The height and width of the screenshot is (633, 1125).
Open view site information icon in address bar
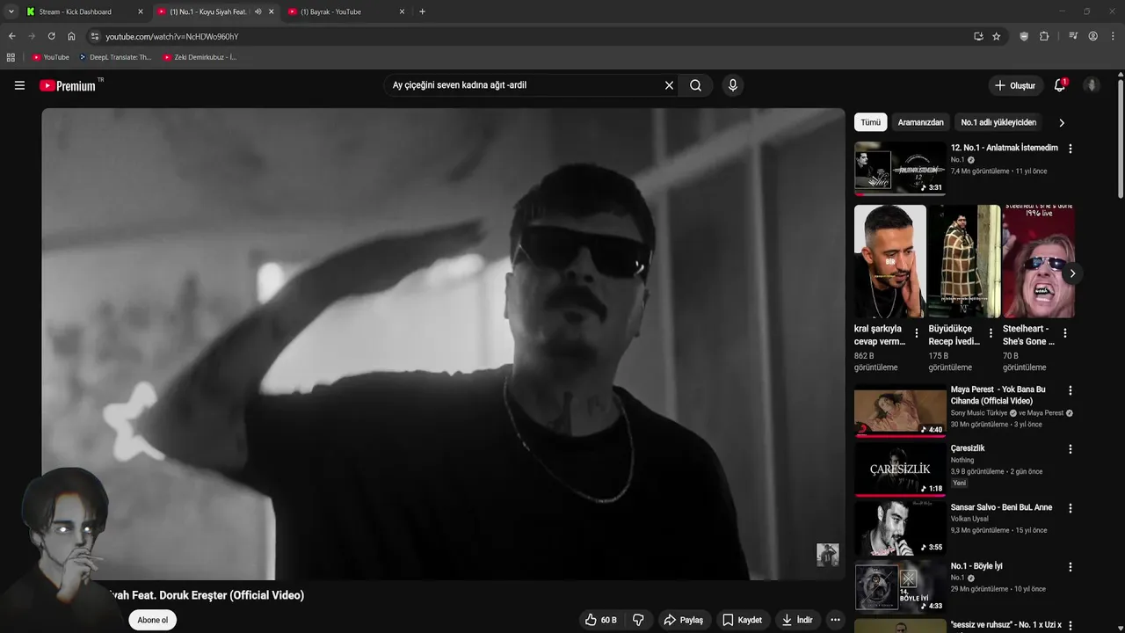click(x=95, y=36)
